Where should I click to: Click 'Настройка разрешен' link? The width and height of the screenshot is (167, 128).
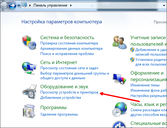(x=149, y=96)
